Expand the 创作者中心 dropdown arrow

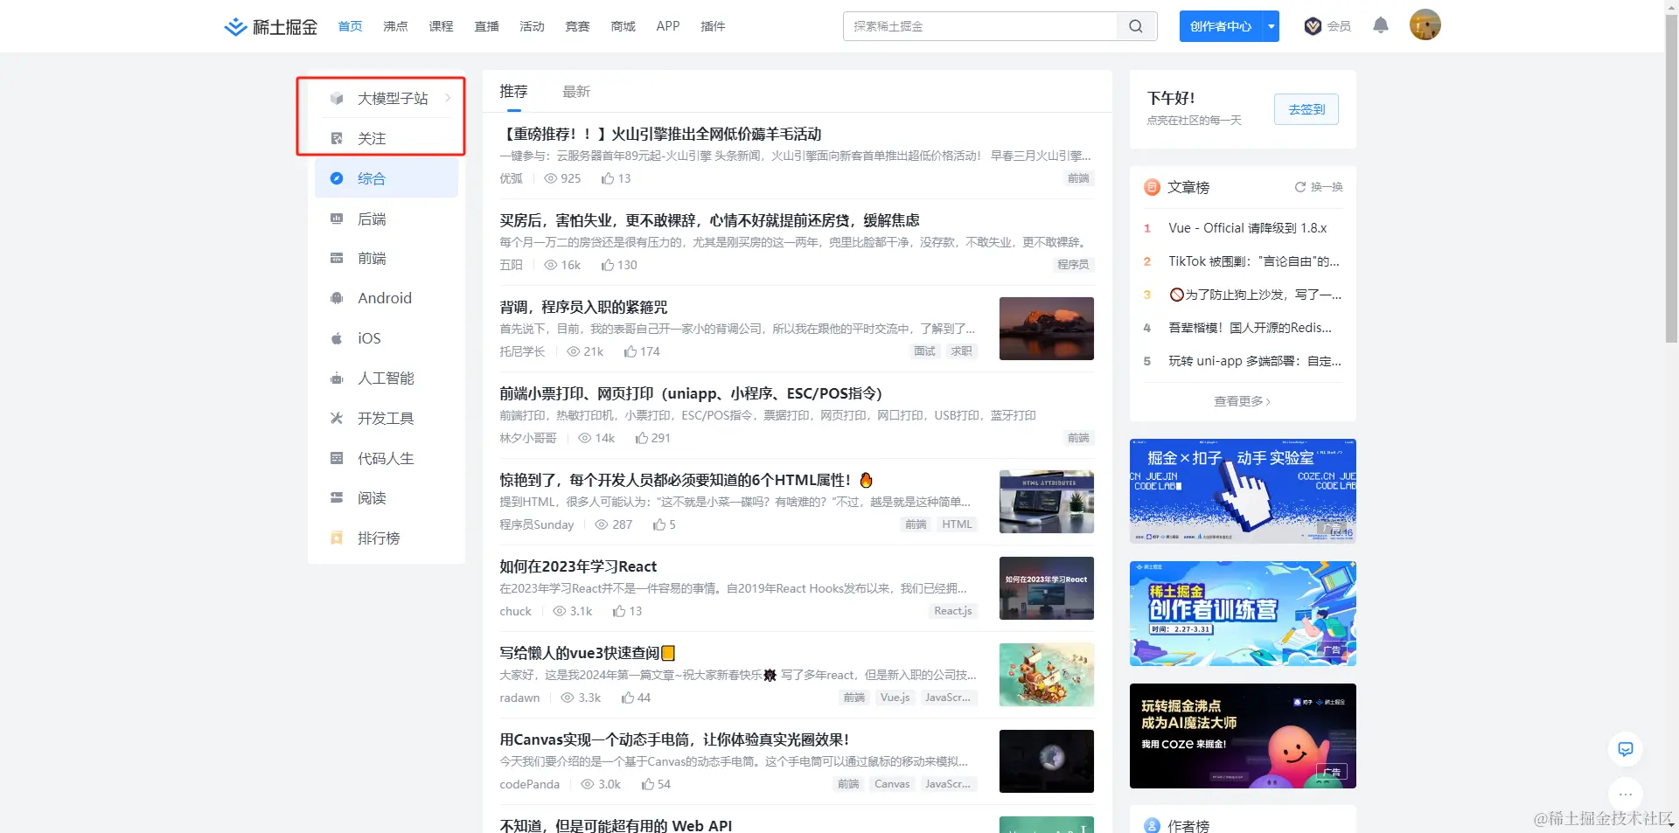tap(1271, 26)
